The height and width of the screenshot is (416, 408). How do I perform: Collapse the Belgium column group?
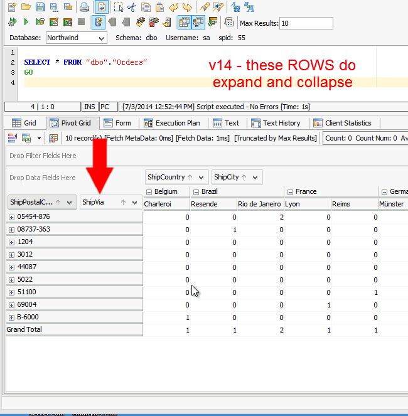coord(149,192)
